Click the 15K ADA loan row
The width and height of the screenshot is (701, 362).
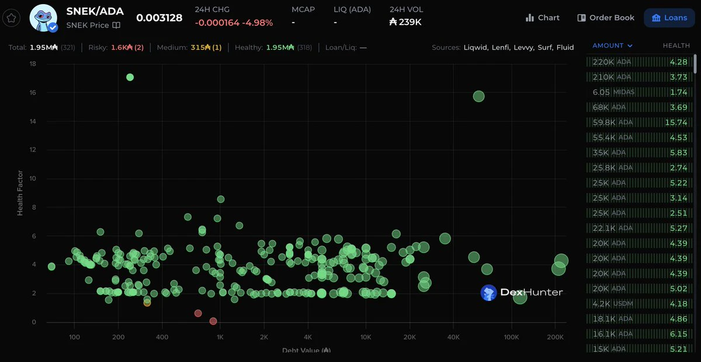638,349
